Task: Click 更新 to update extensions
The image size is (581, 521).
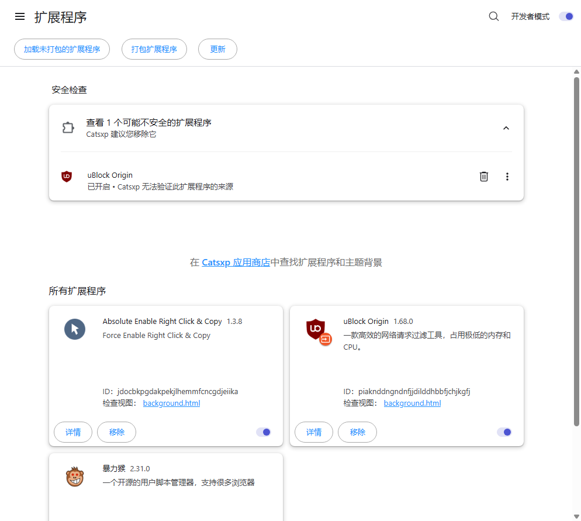Action: pos(217,49)
